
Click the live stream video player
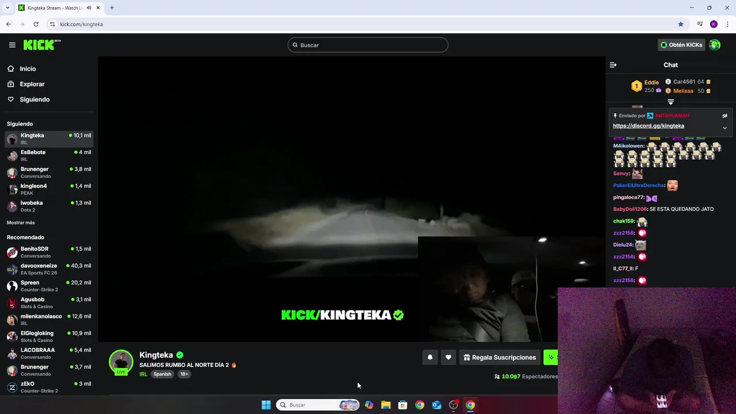[x=351, y=199]
